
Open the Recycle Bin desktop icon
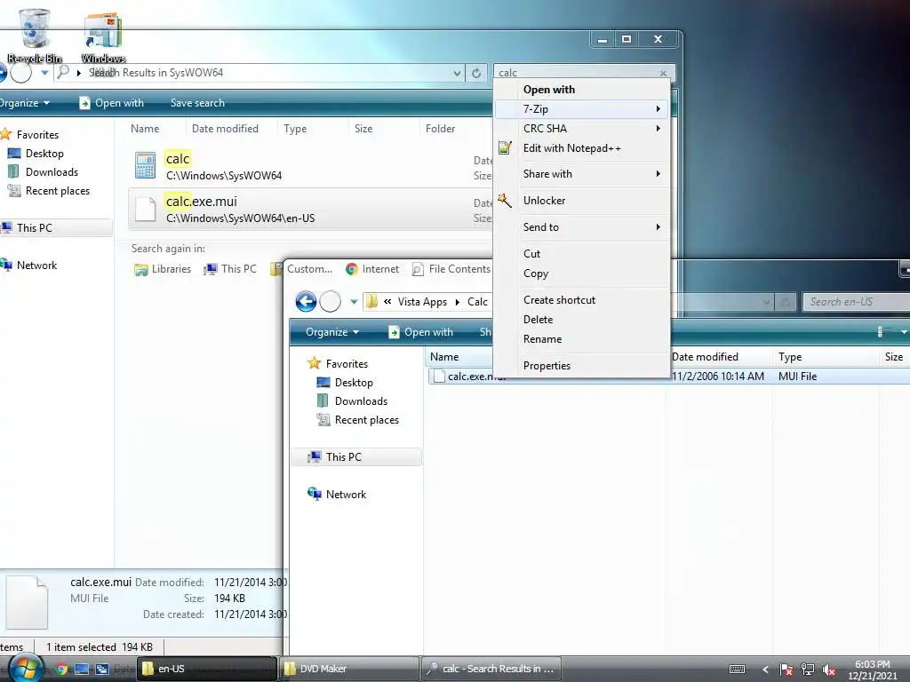click(35, 36)
